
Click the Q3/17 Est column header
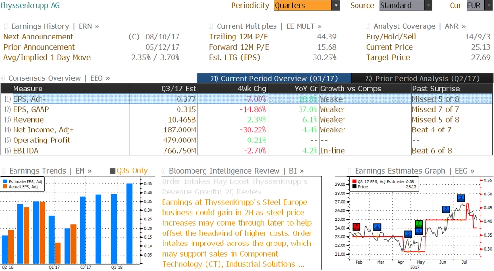coord(164,89)
